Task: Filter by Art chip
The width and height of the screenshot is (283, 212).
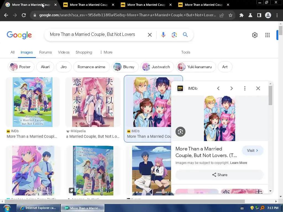Action: coord(225,67)
